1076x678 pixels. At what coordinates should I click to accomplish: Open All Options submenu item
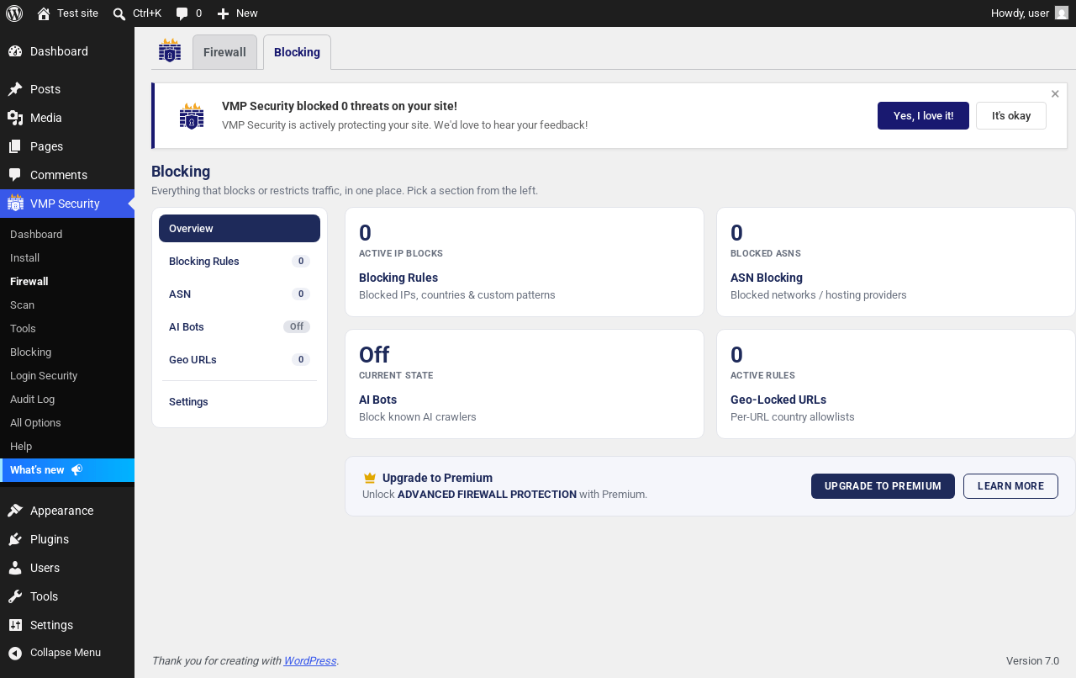pos(67,422)
